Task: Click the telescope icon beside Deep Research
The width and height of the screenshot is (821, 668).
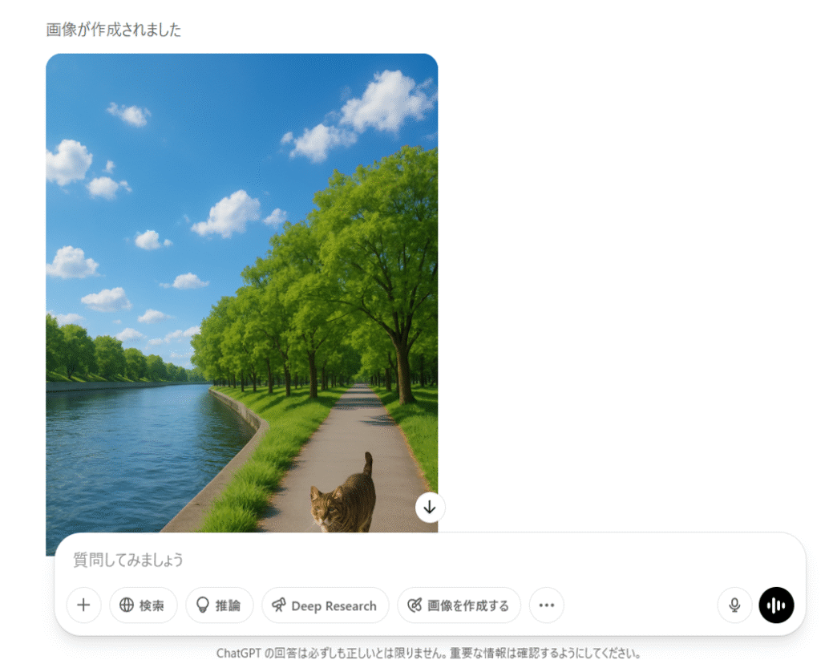Action: pyautogui.click(x=278, y=605)
